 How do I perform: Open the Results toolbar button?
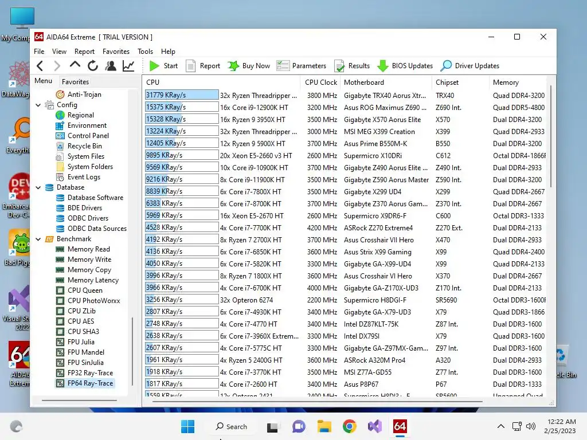tap(352, 66)
